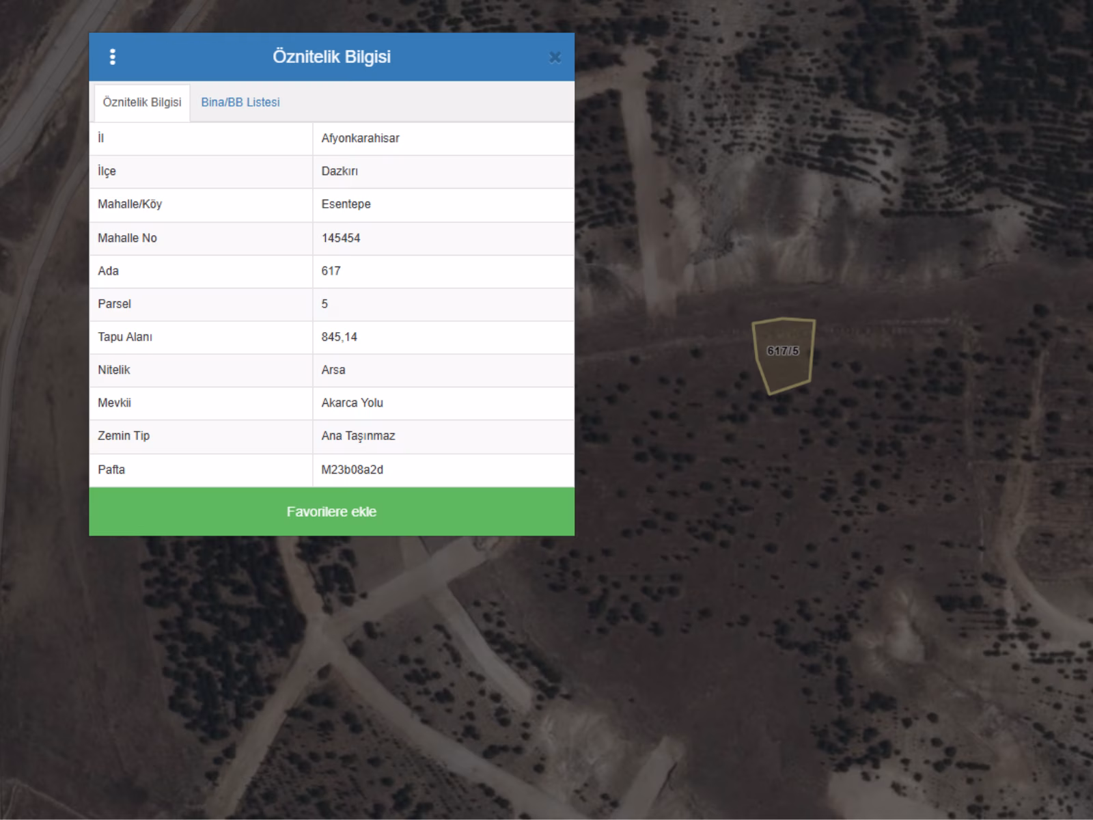The width and height of the screenshot is (1093, 820).
Task: Click the Parsel value 5
Action: coord(324,304)
